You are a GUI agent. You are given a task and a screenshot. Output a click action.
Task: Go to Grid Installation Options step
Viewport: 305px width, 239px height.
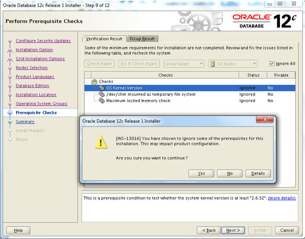tap(40, 59)
